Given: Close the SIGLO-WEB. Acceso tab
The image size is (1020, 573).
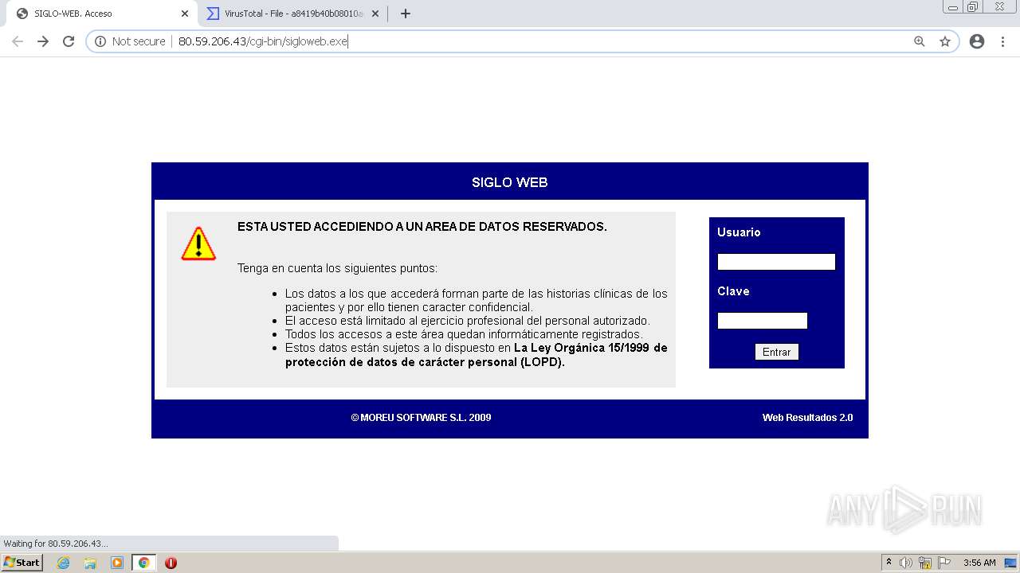Looking at the screenshot, I should click(x=184, y=14).
